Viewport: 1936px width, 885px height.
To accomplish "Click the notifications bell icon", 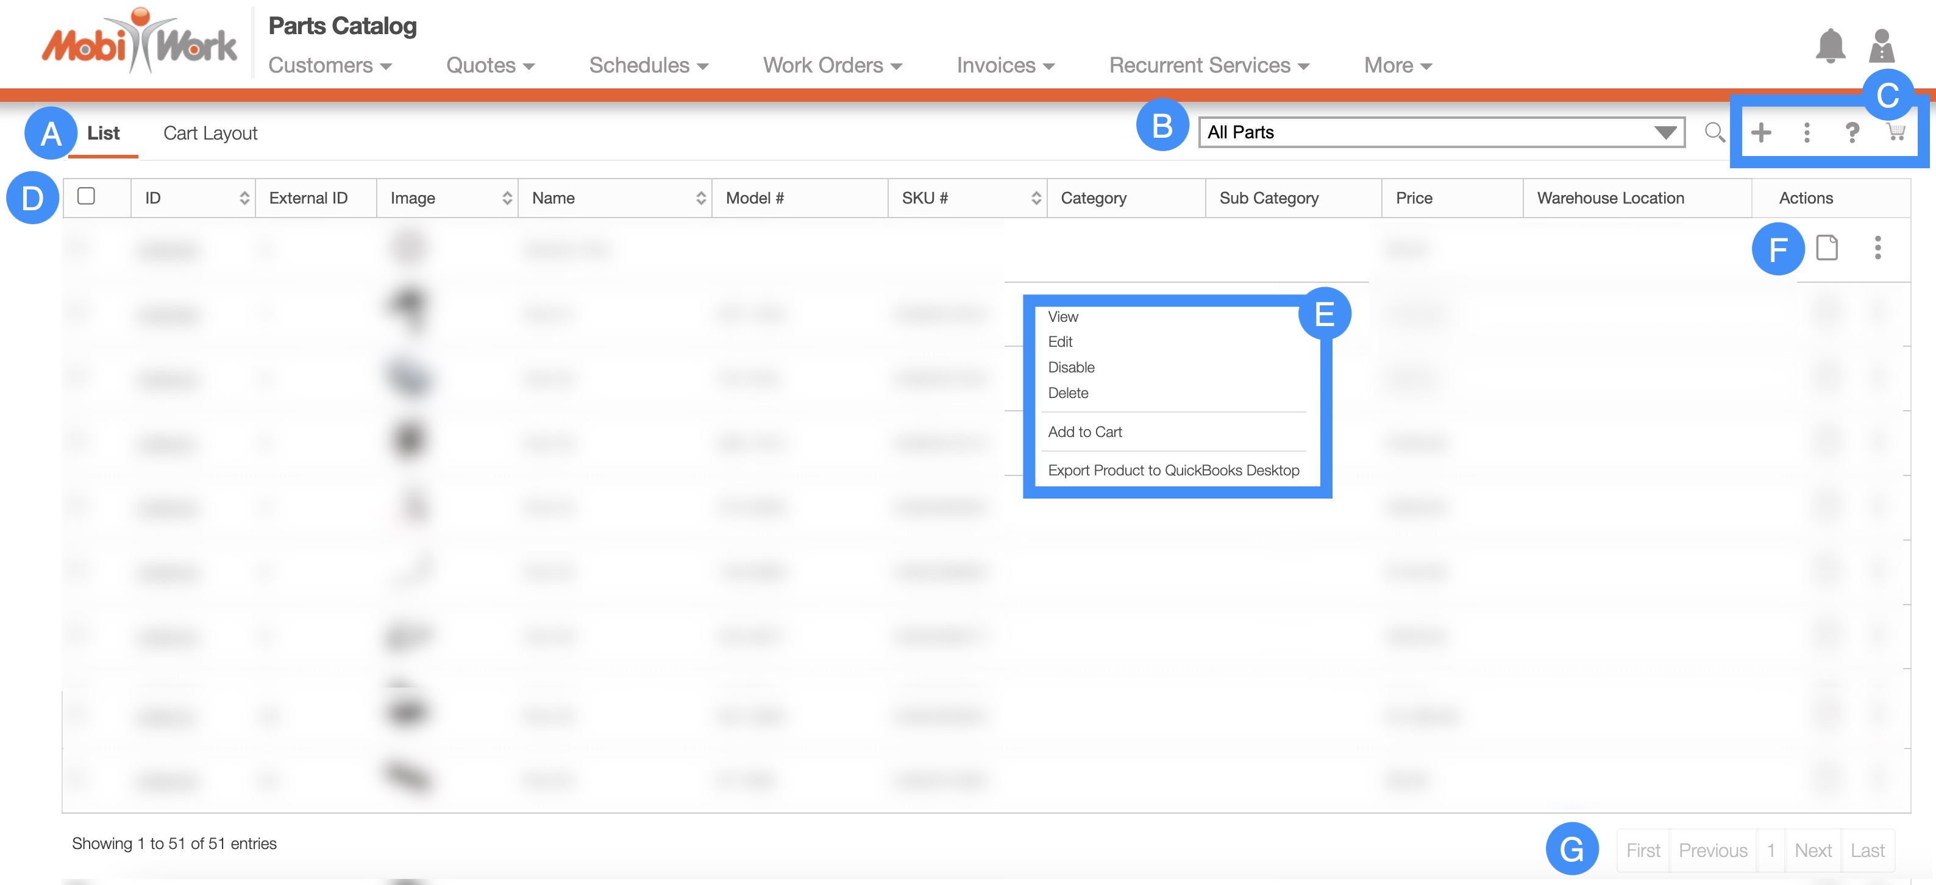I will pos(1830,46).
